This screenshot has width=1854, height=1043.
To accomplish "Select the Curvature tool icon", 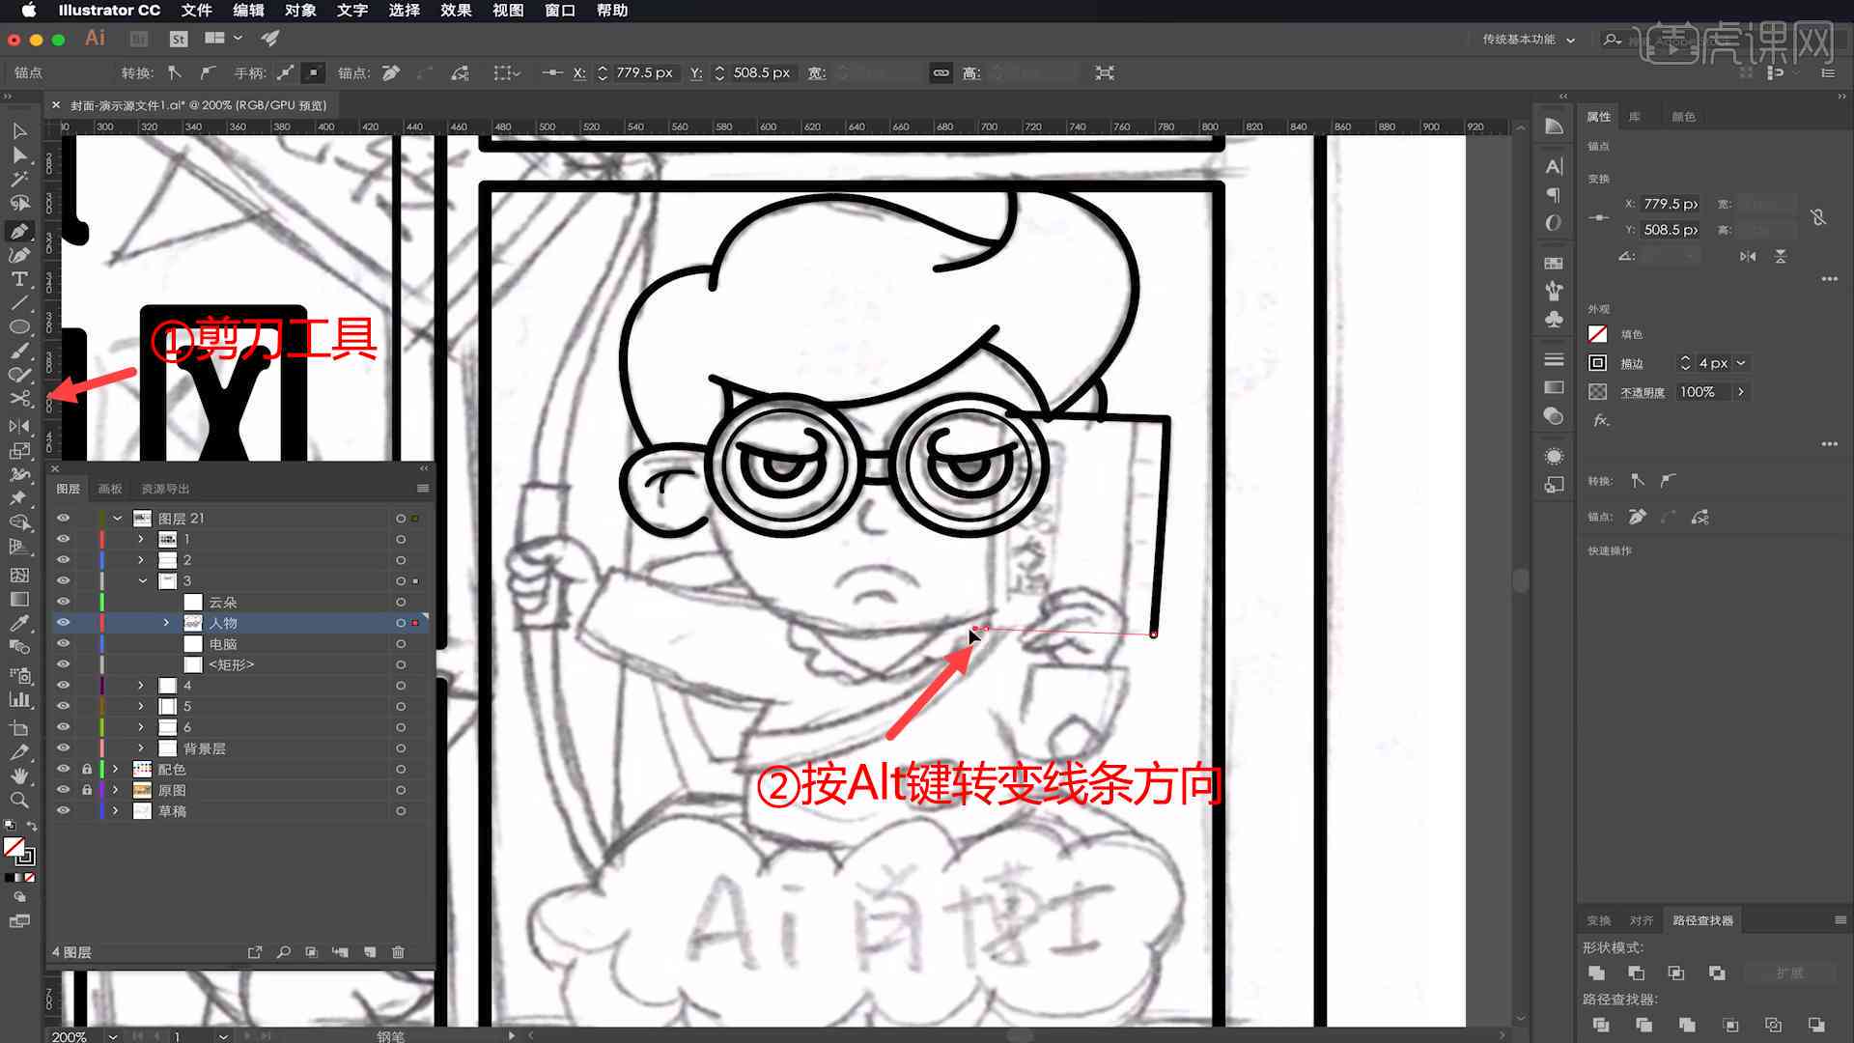I will (17, 253).
